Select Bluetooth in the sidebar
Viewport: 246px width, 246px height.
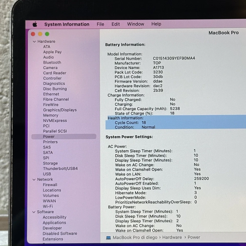52,63
